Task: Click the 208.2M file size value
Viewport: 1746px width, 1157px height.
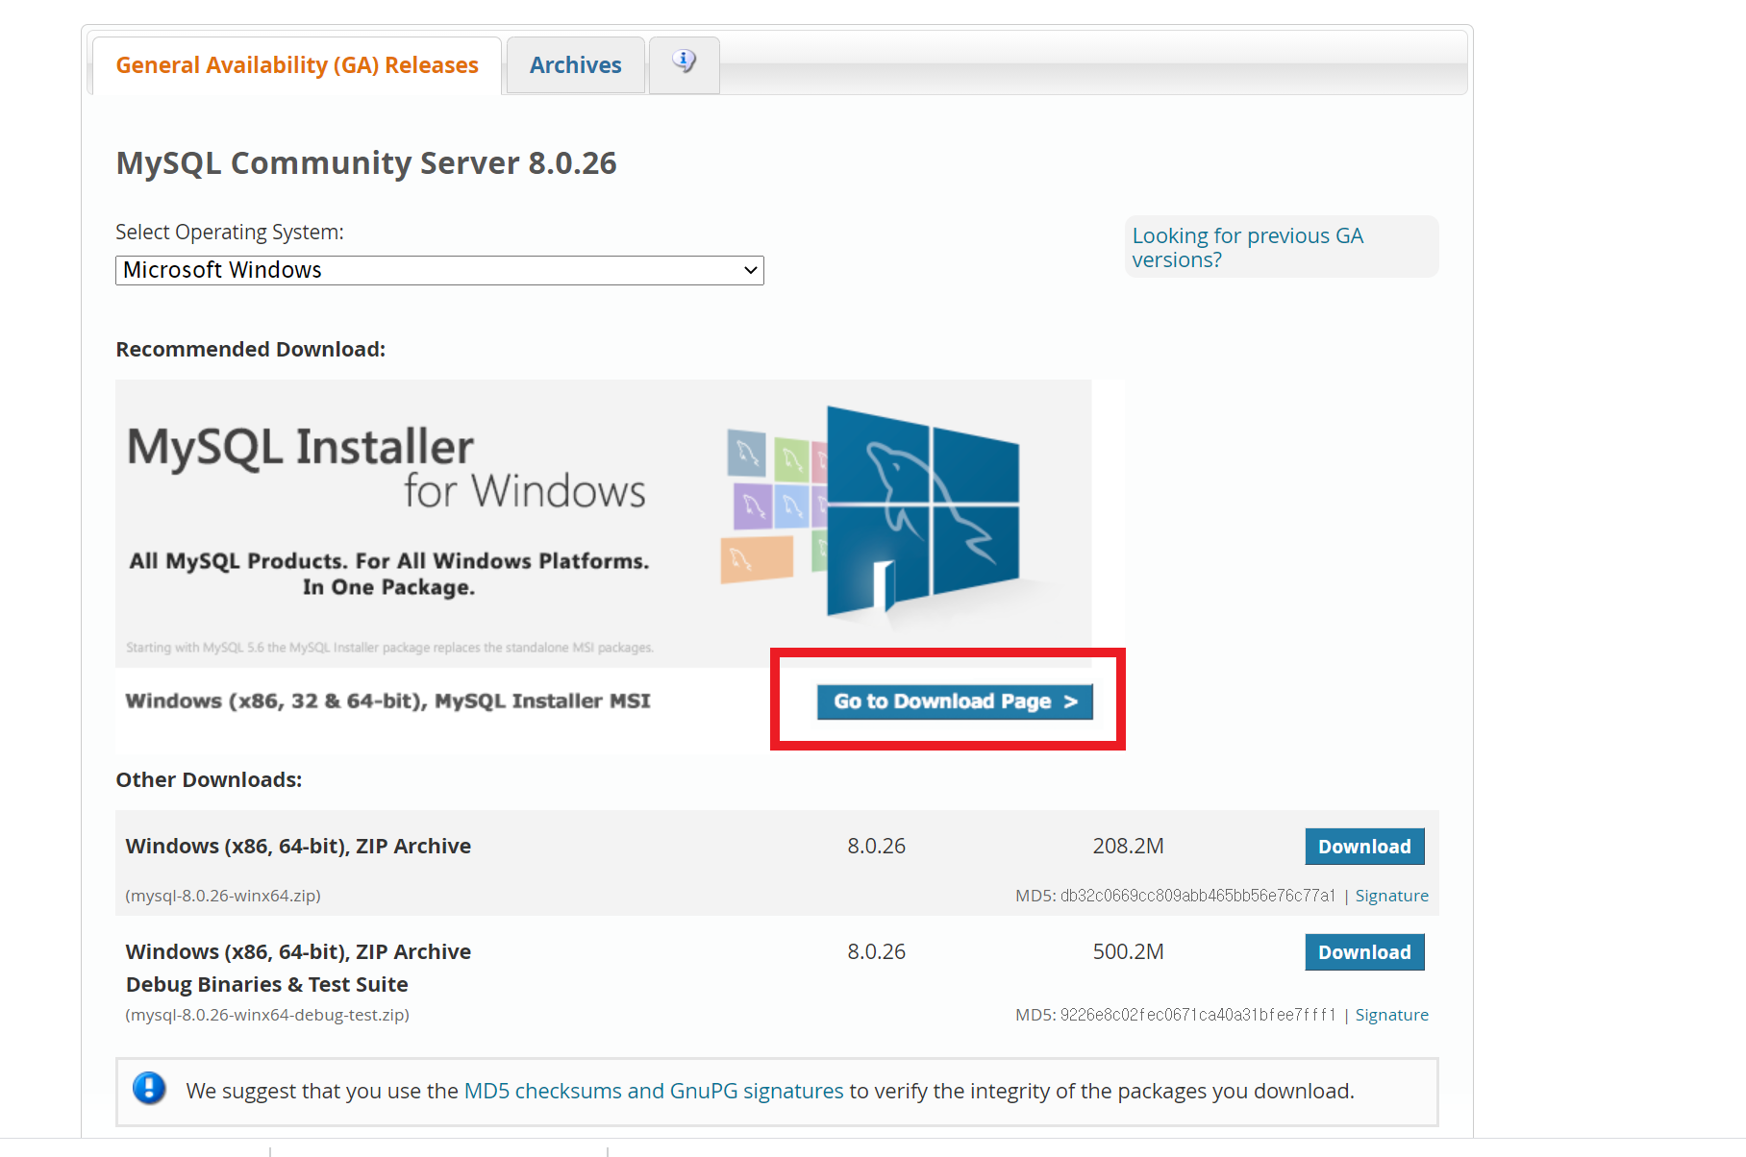Action: click(x=1128, y=847)
